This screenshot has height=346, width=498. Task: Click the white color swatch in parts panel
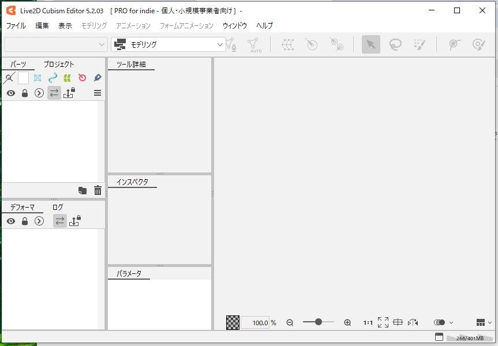23,78
